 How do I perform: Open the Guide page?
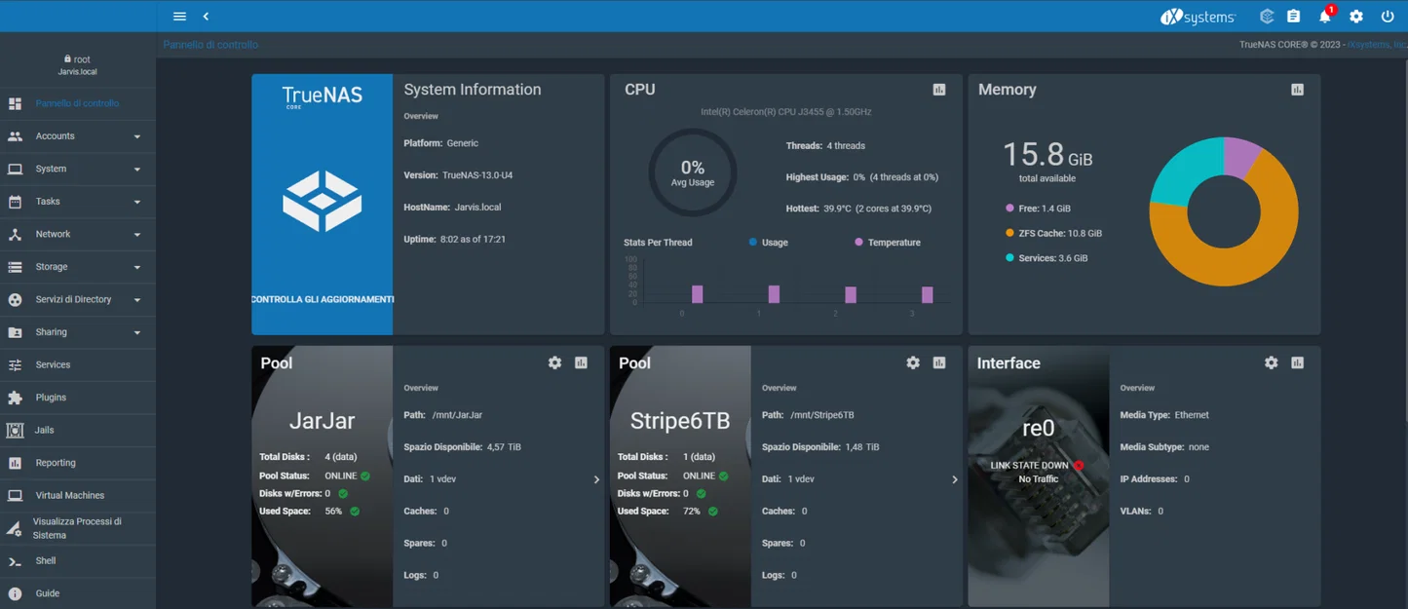(x=78, y=593)
